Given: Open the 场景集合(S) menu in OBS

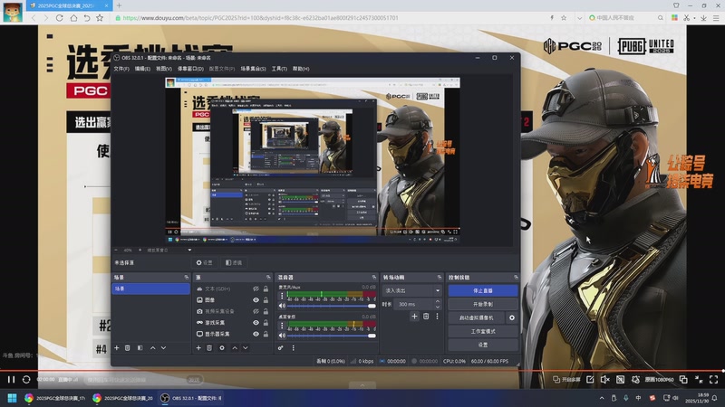Looking at the screenshot, I should coord(253,69).
